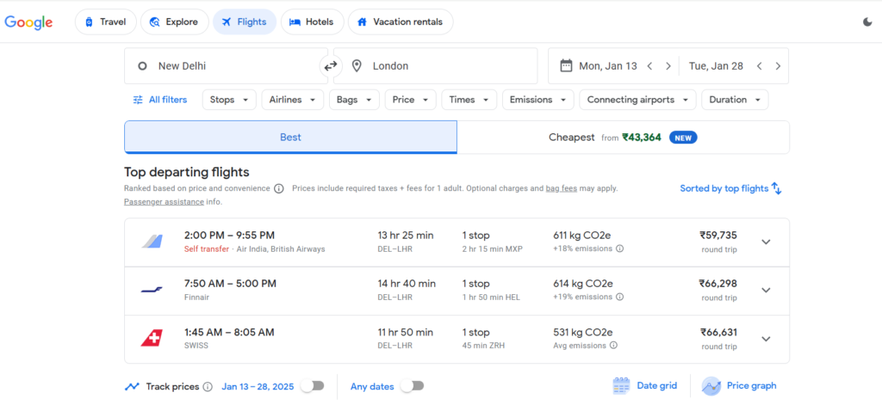Screen dimensions: 882x411
Task: Open the Passenger assistance link
Action: [164, 201]
